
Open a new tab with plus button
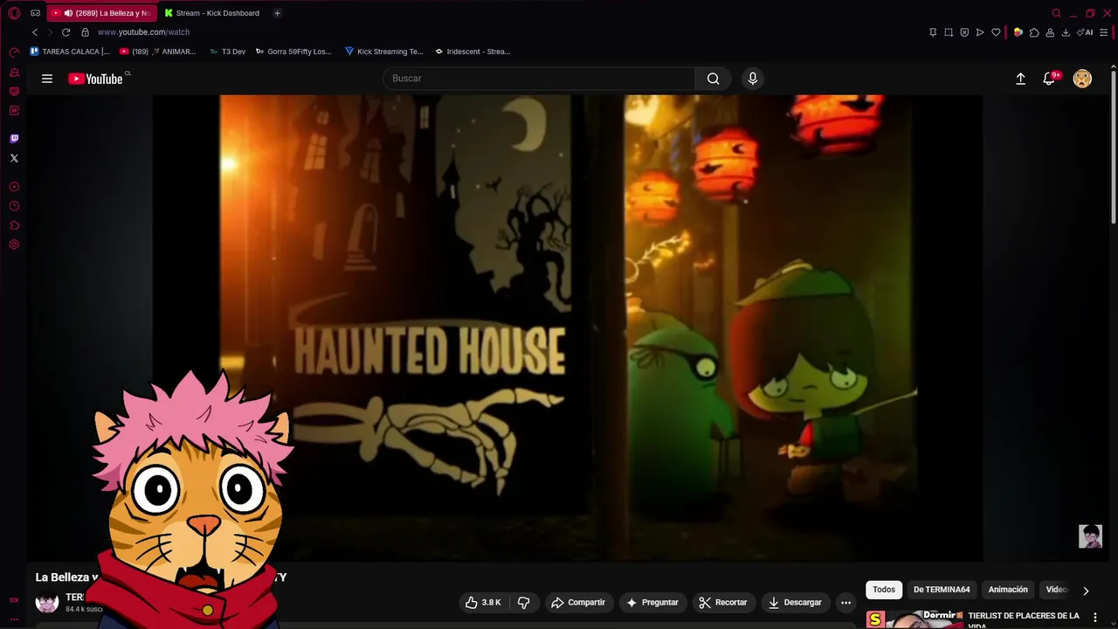[277, 13]
